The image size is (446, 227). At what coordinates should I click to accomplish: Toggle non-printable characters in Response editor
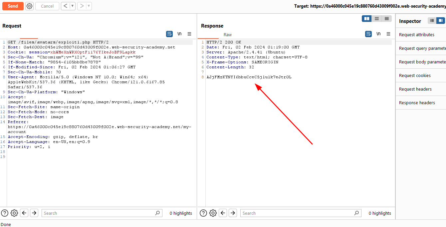[378, 34]
